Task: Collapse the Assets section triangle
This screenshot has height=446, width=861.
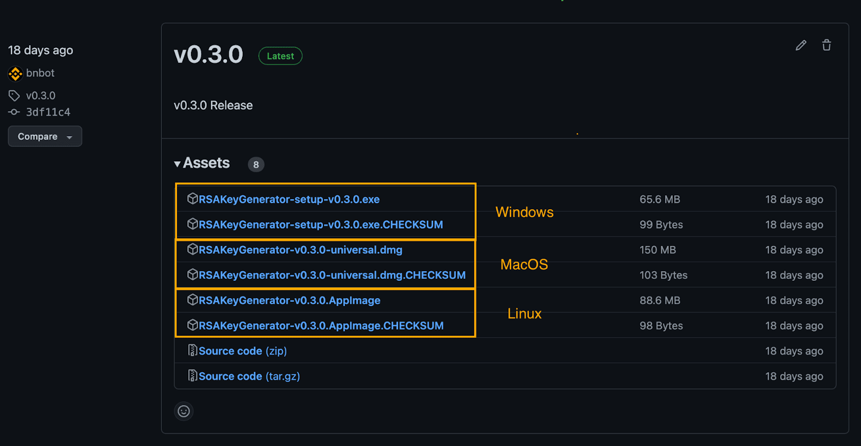Action: pos(177,164)
